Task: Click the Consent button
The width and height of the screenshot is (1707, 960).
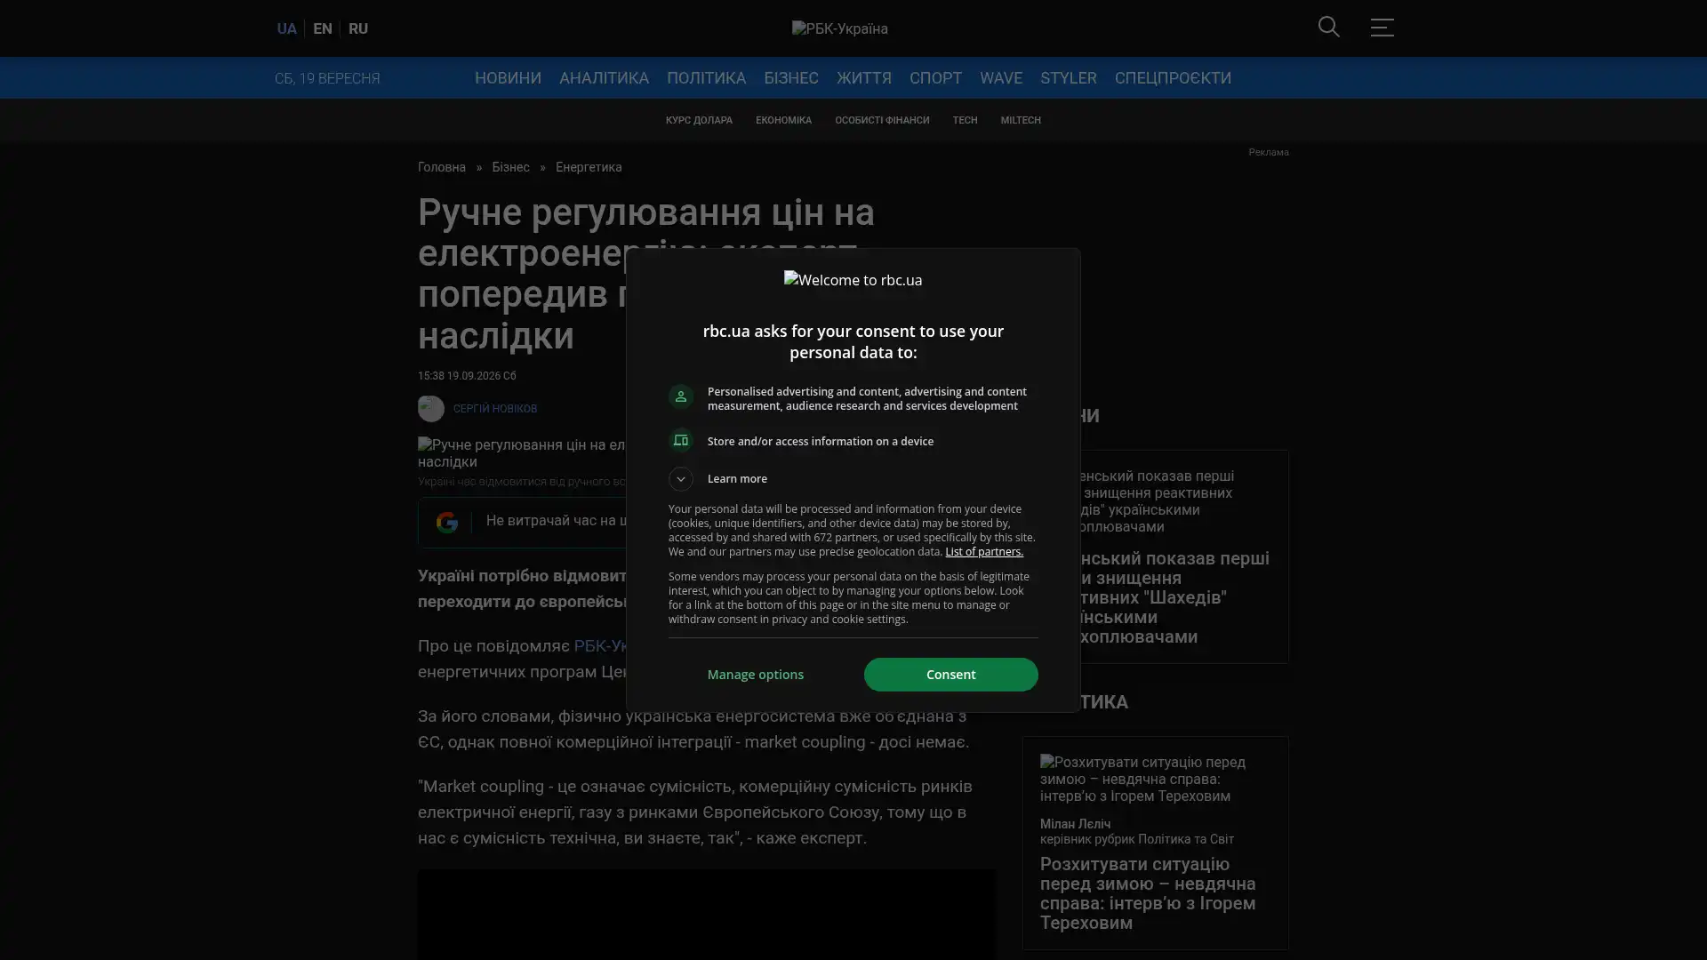Action: click(x=950, y=675)
